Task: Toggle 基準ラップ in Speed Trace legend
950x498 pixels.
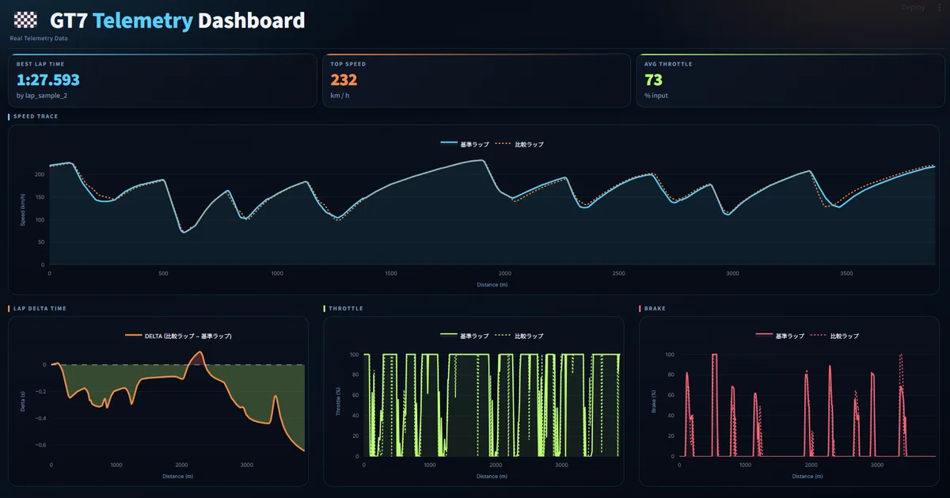Action: pyautogui.click(x=464, y=145)
